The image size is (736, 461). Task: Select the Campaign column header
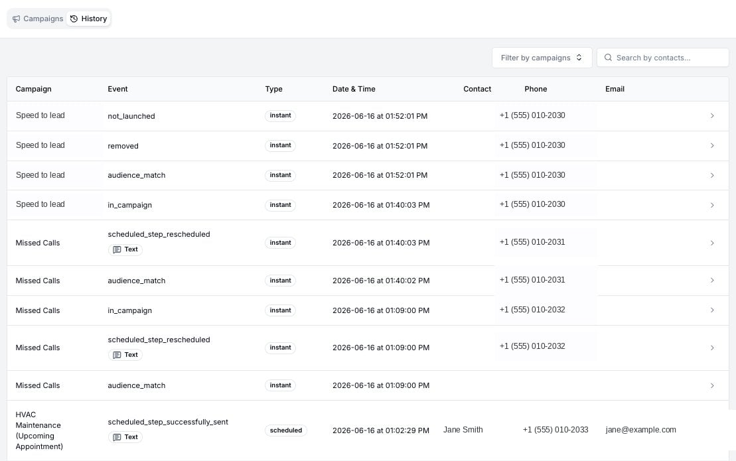[x=33, y=89]
